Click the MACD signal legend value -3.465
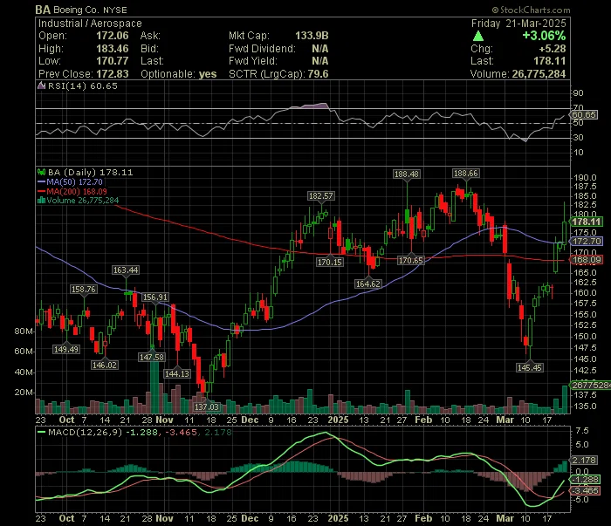 [x=181, y=432]
